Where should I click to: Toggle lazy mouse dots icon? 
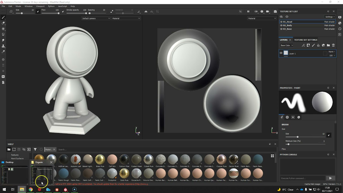112,12
